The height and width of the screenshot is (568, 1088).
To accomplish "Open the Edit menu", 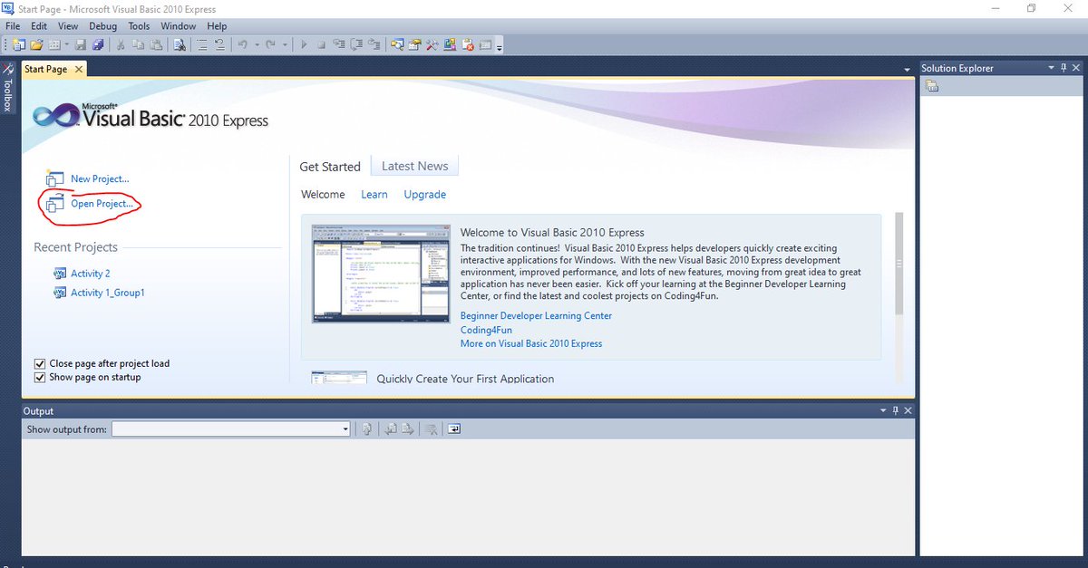I will coord(40,26).
